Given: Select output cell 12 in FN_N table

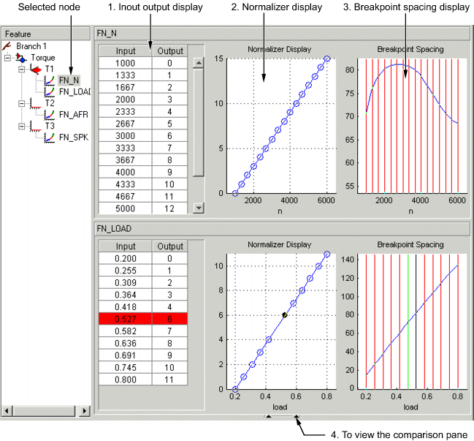Looking at the screenshot, I should (x=169, y=208).
